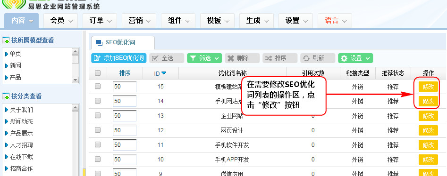This screenshot has width=447, height=176.
Task: Check the select-all checkbox in table header
Action: pos(98,73)
